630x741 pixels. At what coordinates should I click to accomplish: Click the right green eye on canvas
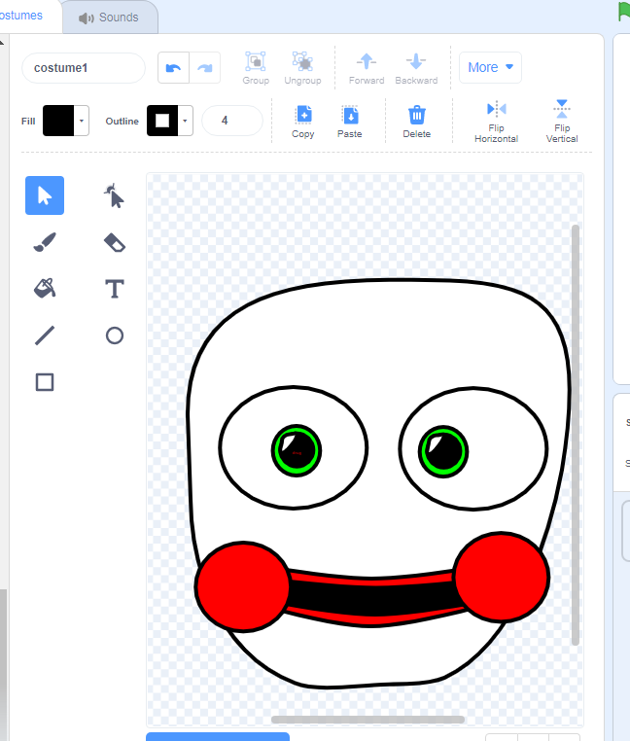(443, 451)
